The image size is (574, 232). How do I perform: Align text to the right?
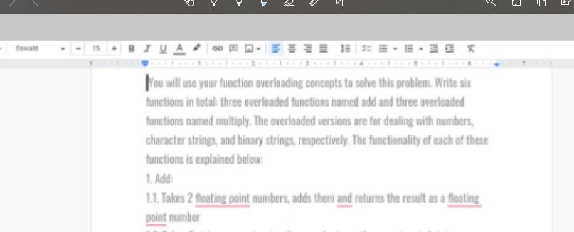pyautogui.click(x=307, y=48)
